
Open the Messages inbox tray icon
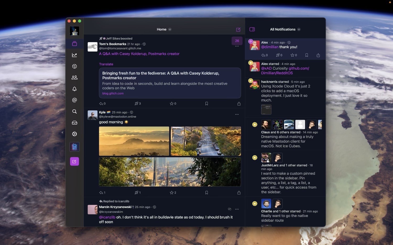point(74,123)
